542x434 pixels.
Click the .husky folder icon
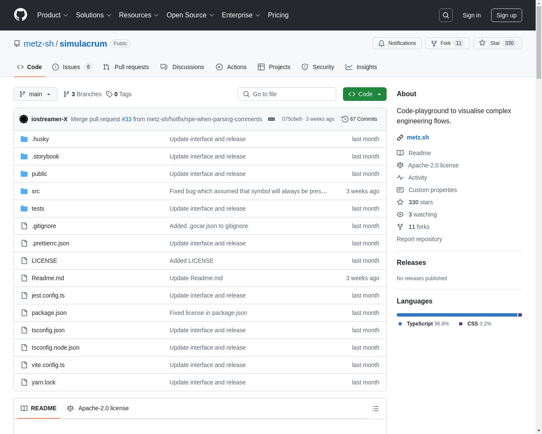(24, 139)
